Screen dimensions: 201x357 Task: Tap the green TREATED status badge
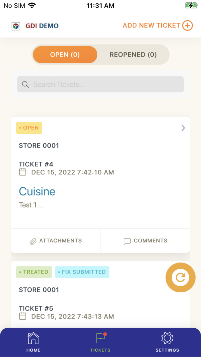point(34,272)
